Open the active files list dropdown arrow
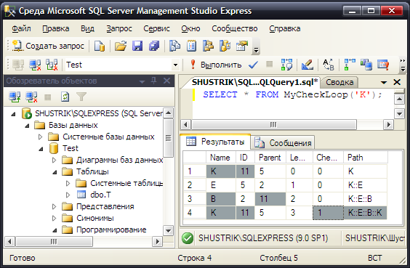This screenshot has width=410, height=268. [x=384, y=83]
